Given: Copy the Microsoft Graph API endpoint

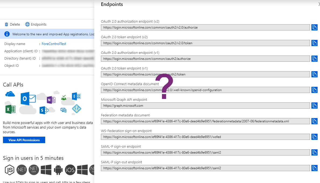Looking at the screenshot, I should [x=314, y=105].
